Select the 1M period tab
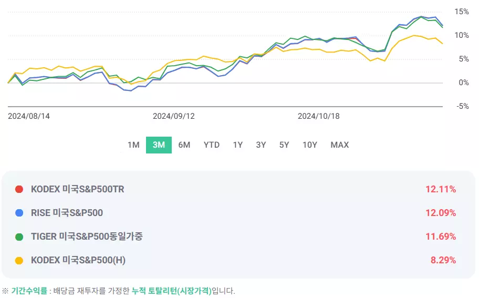Viewport: 479px width, 298px height. click(133, 145)
